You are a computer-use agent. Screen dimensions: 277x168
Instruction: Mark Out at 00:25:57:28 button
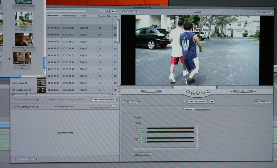click(x=256, y=101)
